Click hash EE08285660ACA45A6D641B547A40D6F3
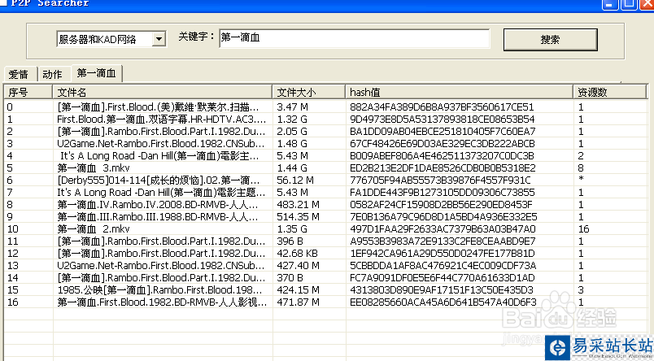Viewport: 654px width, 361px height. [443, 302]
